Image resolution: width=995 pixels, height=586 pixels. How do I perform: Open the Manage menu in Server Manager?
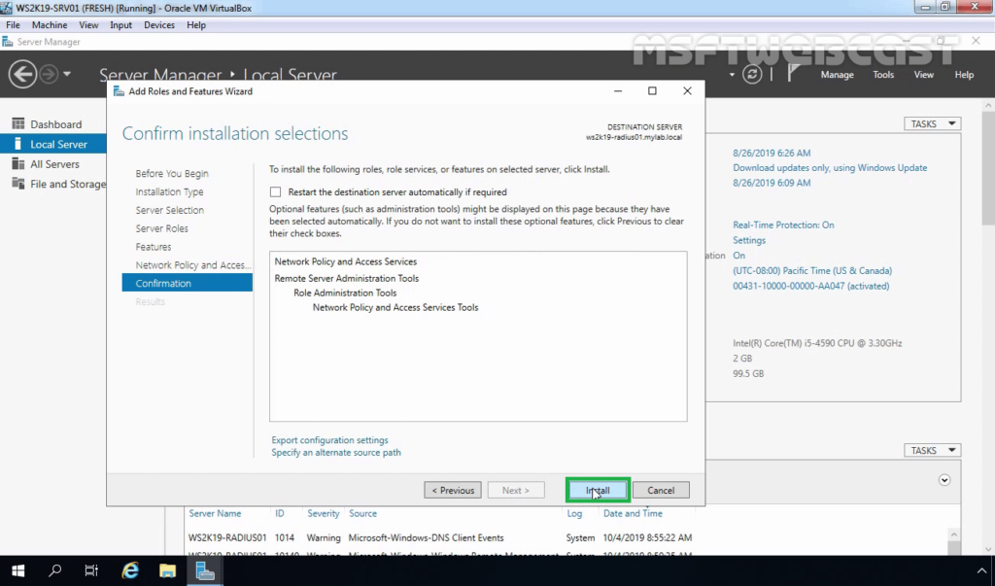tap(837, 74)
